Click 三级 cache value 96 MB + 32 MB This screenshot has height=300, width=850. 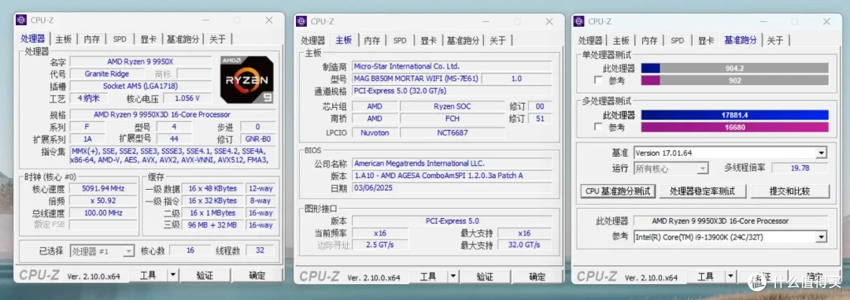[212, 224]
